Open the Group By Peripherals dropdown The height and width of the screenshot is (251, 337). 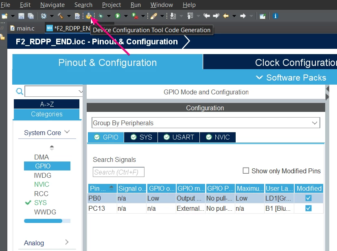206,123
